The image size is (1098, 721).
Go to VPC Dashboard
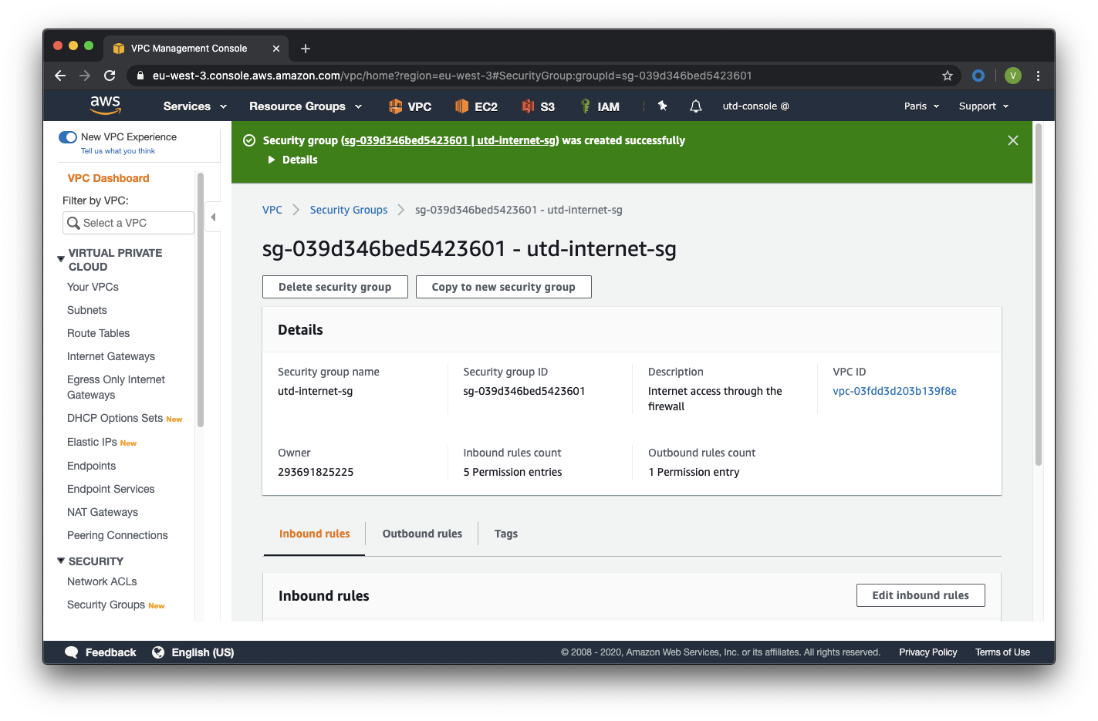[x=108, y=178]
